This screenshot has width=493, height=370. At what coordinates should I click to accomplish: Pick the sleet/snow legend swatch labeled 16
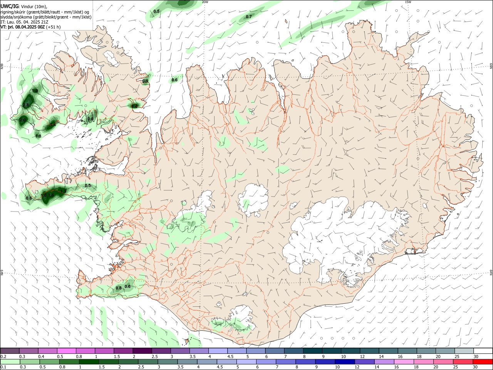(407, 351)
